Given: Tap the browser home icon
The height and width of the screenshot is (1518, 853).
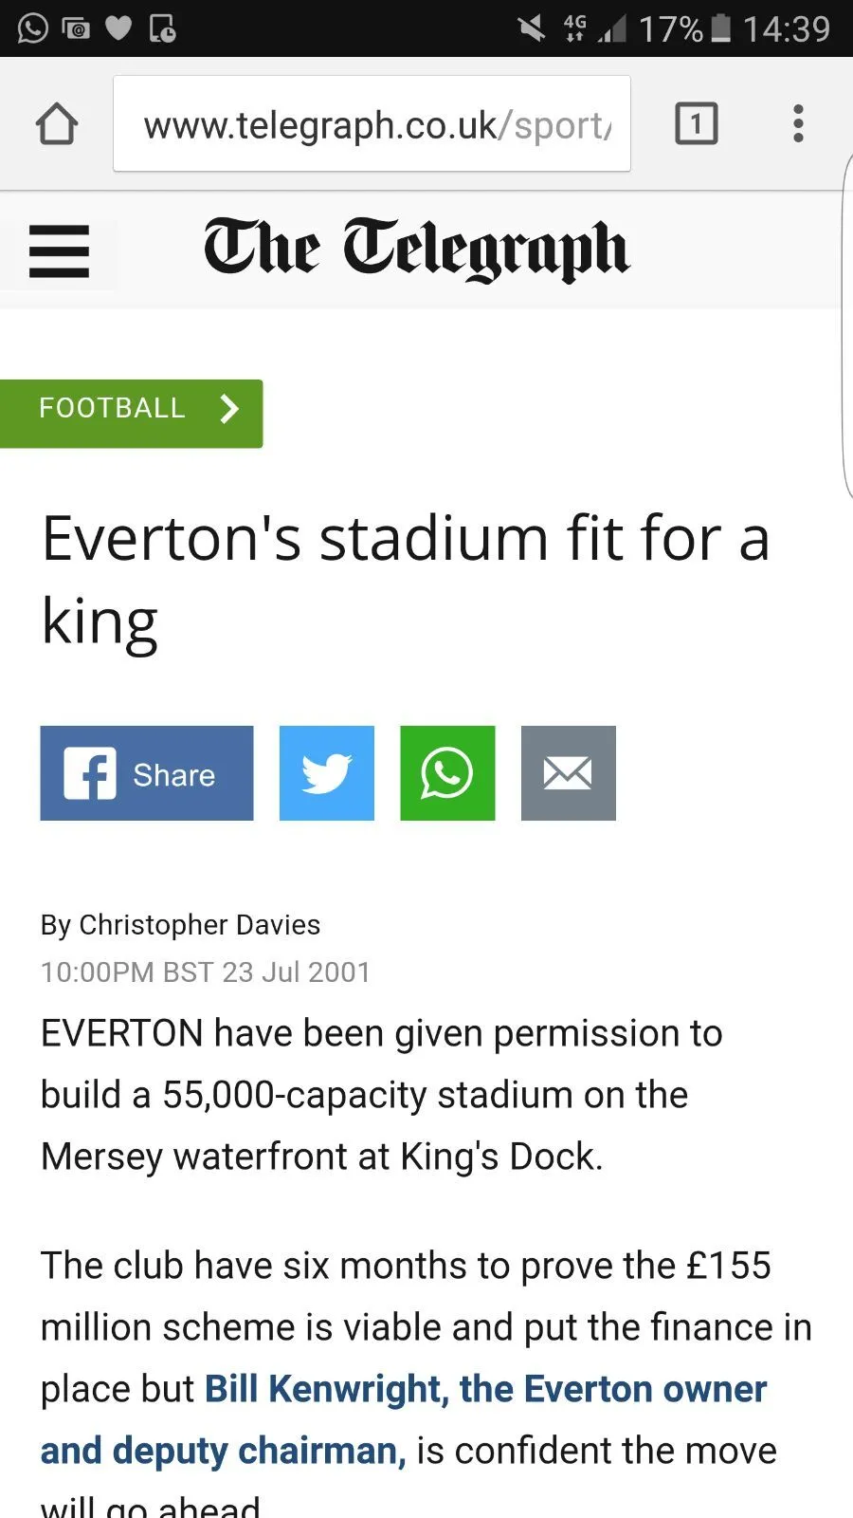Looking at the screenshot, I should coord(57,123).
